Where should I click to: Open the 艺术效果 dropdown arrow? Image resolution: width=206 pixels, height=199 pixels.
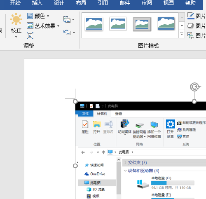coord(58,26)
